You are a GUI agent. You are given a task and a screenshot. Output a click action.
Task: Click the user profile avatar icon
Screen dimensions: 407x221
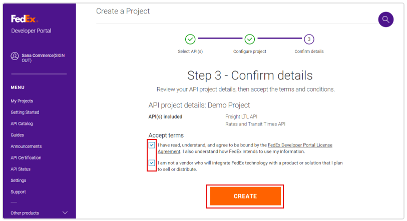(x=15, y=56)
